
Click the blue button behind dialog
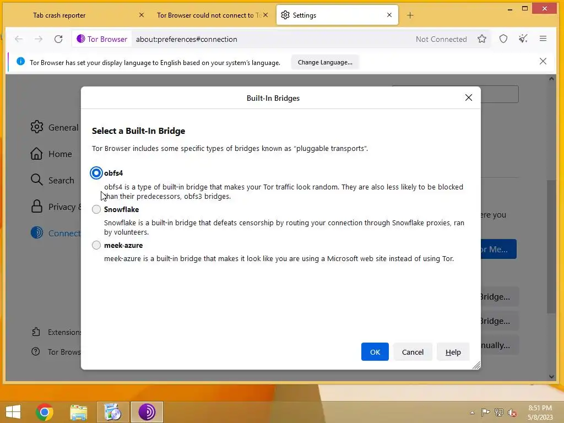pyautogui.click(x=498, y=249)
